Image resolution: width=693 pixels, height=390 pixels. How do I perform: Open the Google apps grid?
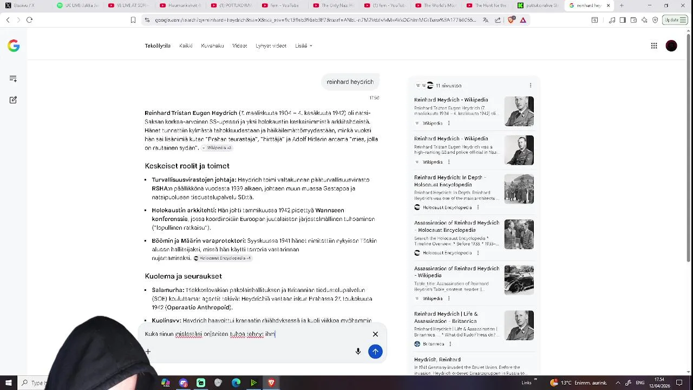[x=654, y=46]
